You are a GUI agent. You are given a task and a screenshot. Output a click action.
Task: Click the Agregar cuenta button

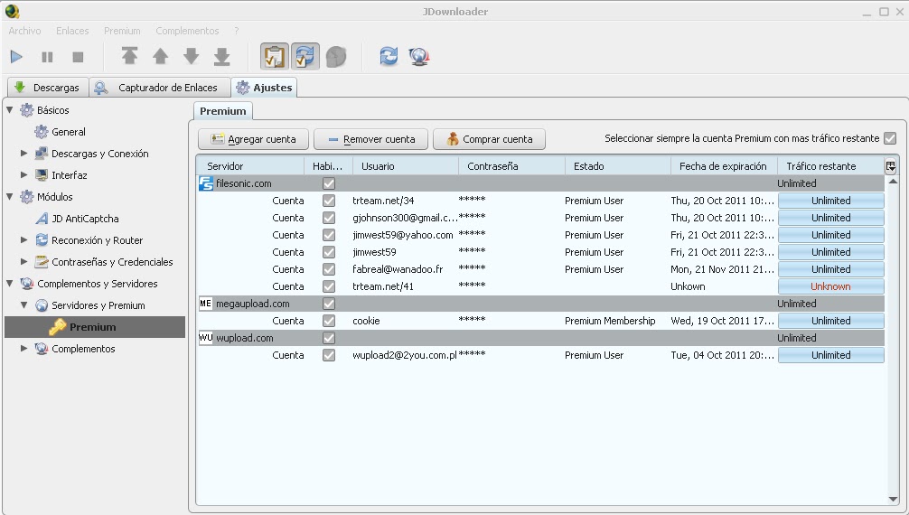[x=253, y=139]
